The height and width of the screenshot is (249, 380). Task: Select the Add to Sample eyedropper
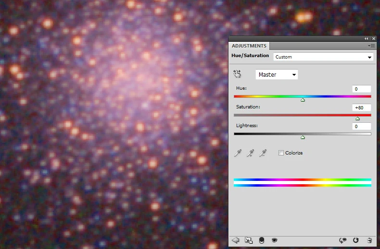point(250,153)
